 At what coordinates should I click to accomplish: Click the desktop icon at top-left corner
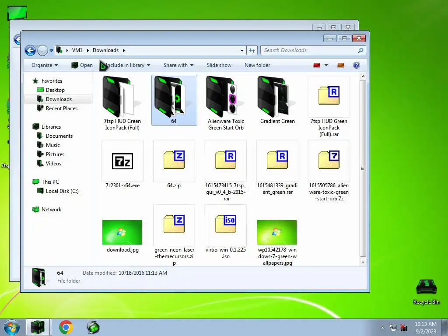tap(17, 13)
